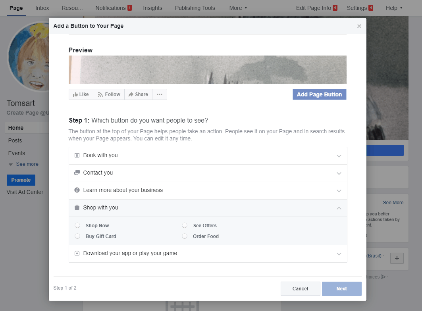422x311 pixels.
Task: Close the Add a Button dialog
Action: click(359, 26)
